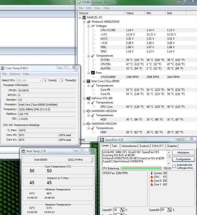The image size is (197, 215).
Task: Click the Speed04 value field showing 65
Action: pyautogui.click(x=164, y=210)
